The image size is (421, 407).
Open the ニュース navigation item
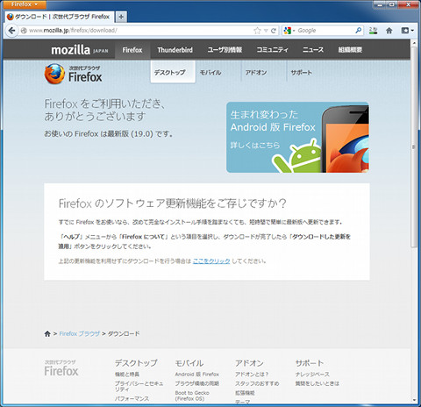[x=313, y=50]
